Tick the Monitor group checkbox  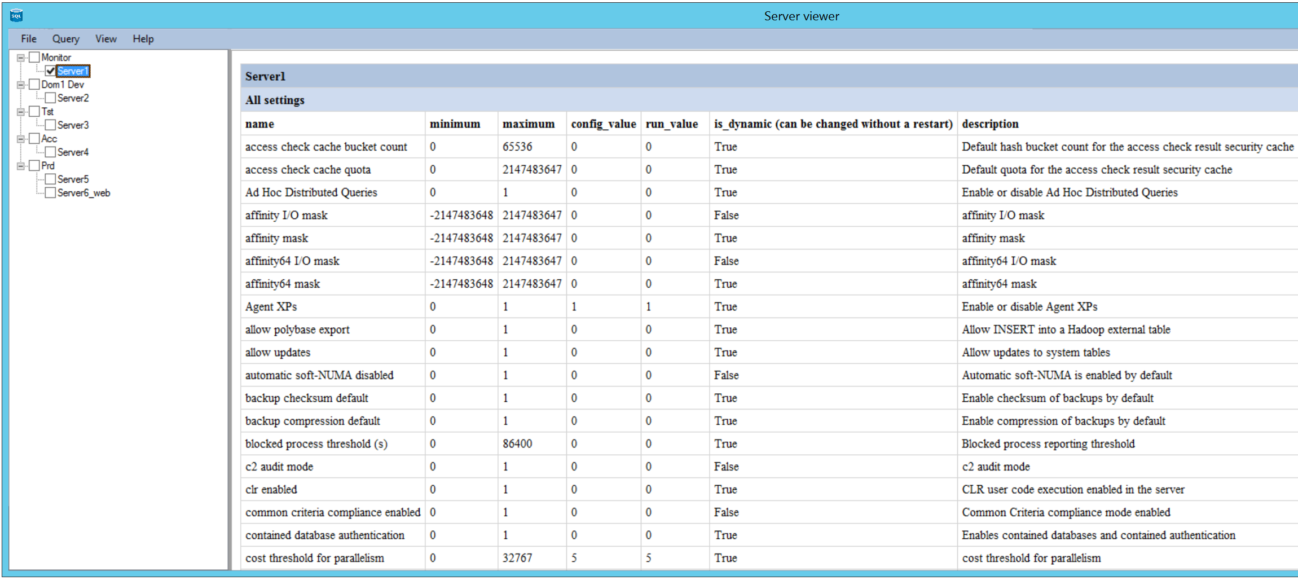point(34,58)
